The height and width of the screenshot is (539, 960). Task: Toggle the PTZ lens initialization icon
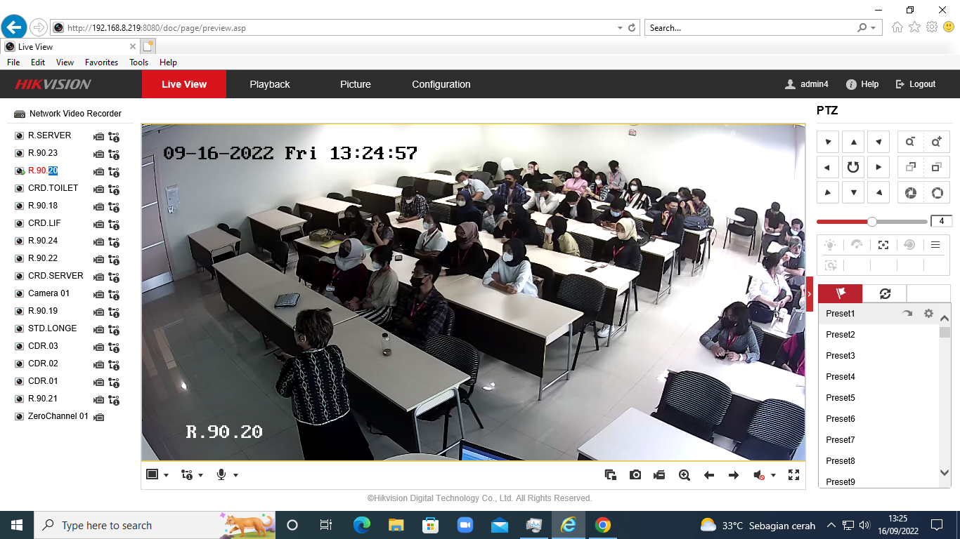click(x=909, y=245)
